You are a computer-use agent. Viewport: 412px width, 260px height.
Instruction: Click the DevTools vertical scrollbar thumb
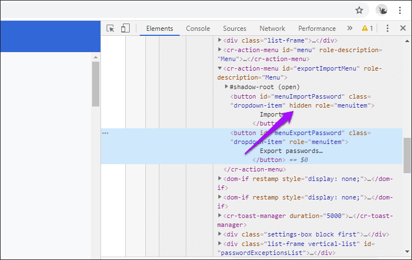pyautogui.click(x=407, y=155)
